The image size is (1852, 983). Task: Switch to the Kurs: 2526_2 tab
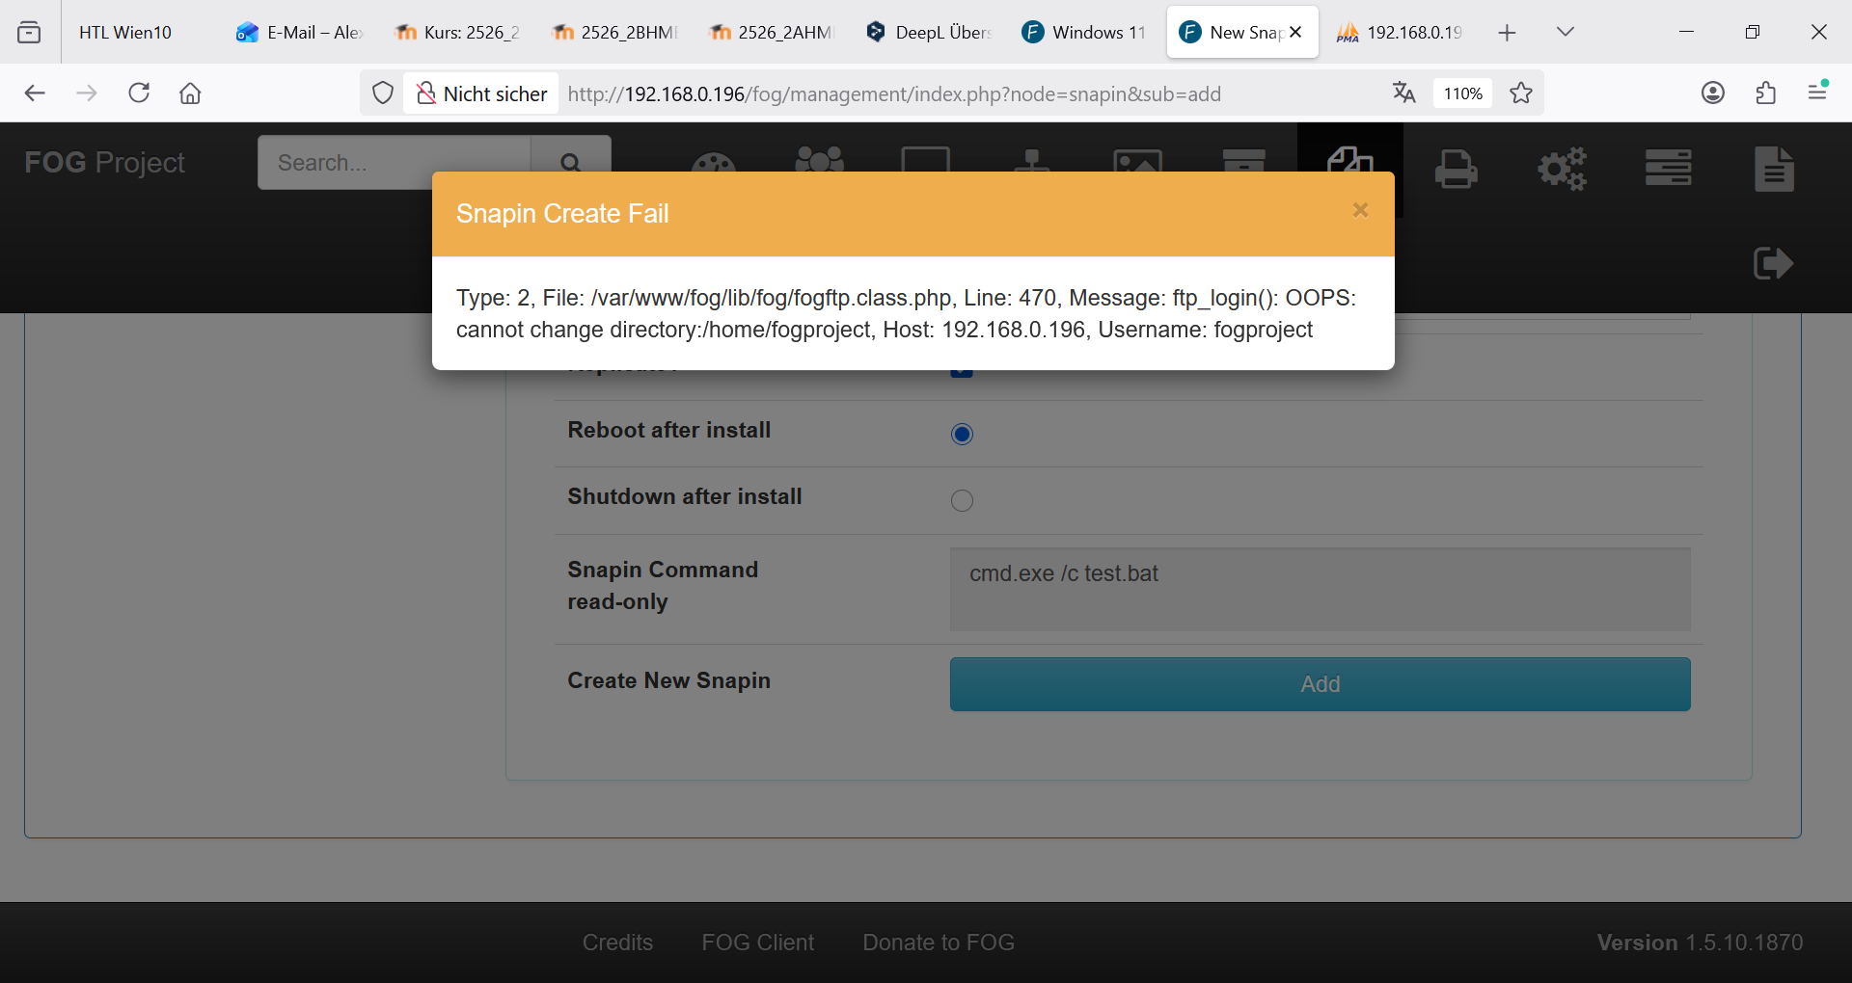pos(457,32)
